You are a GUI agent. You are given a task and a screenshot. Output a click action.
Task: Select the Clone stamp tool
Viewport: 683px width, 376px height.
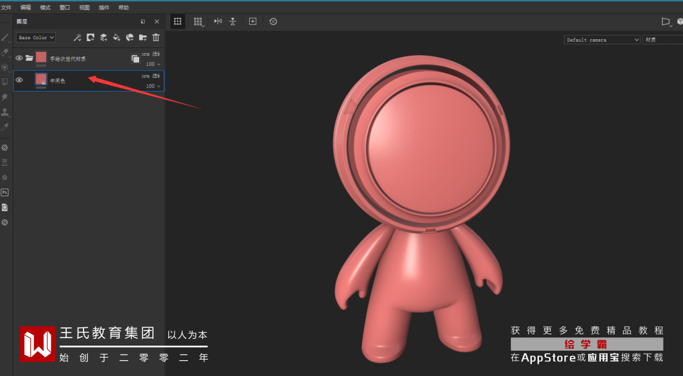[x=5, y=111]
